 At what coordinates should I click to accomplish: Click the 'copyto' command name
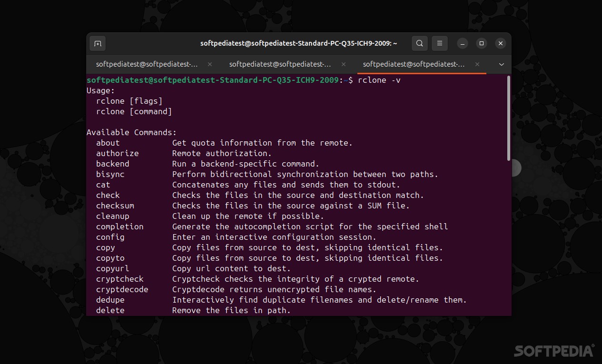pos(110,258)
